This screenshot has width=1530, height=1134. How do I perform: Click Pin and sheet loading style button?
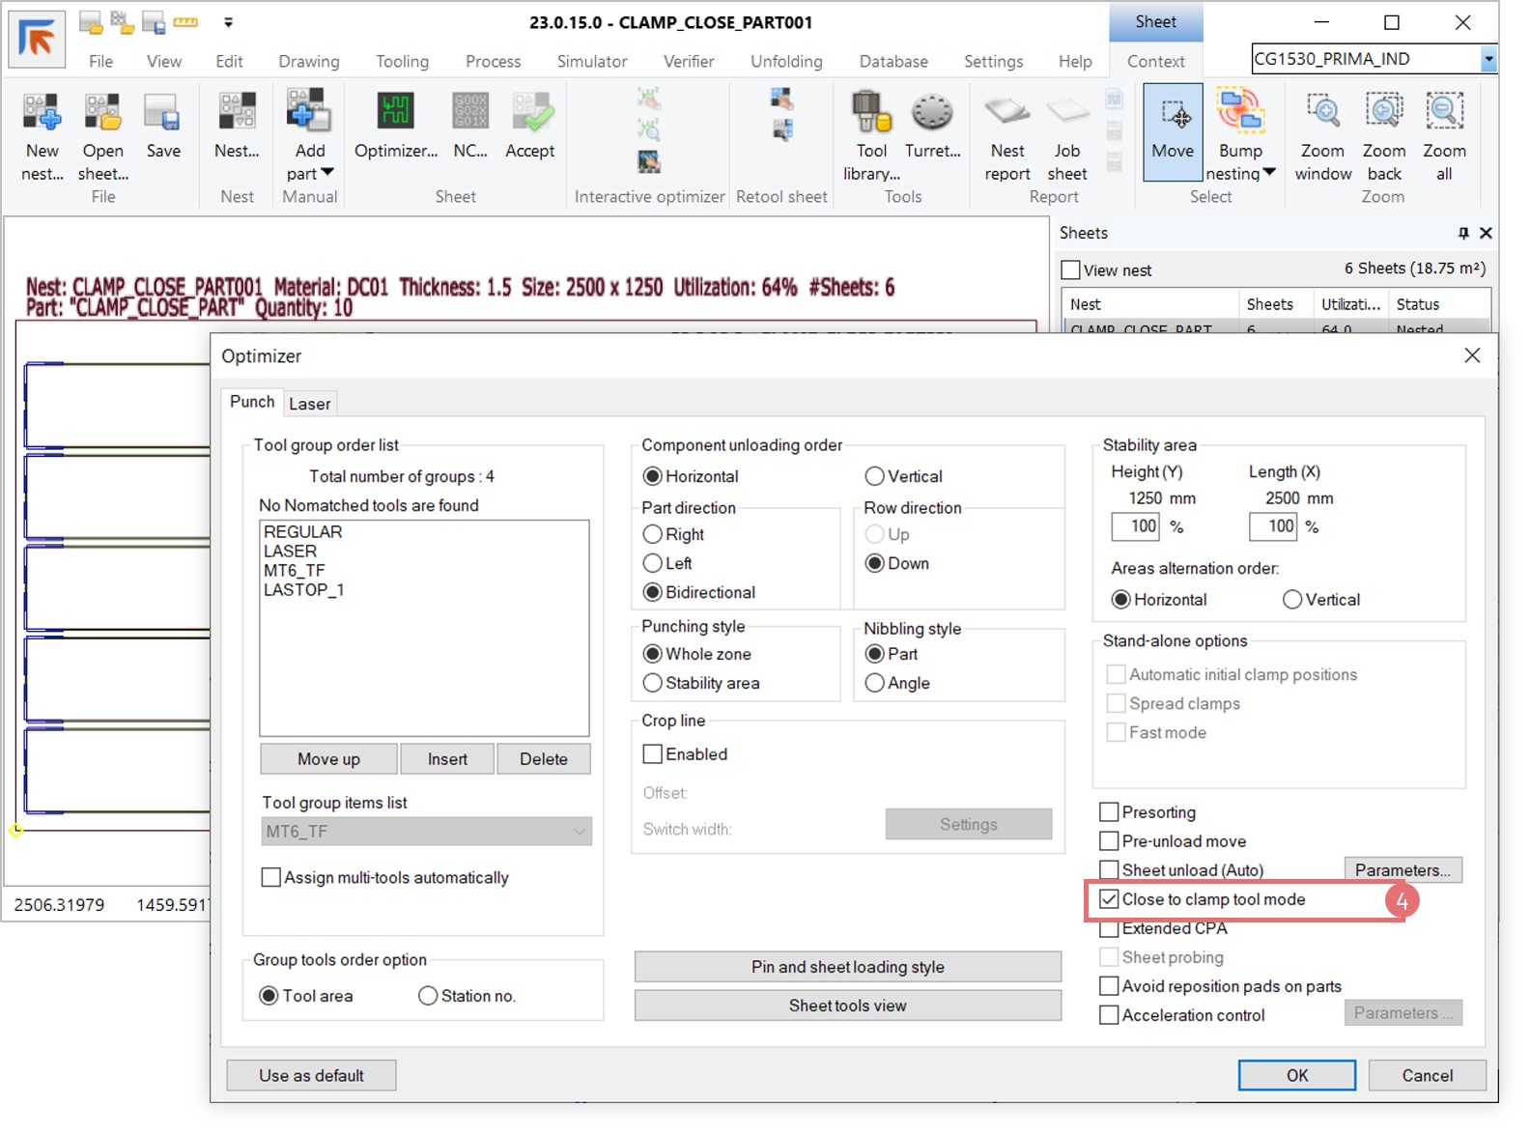coord(847,967)
